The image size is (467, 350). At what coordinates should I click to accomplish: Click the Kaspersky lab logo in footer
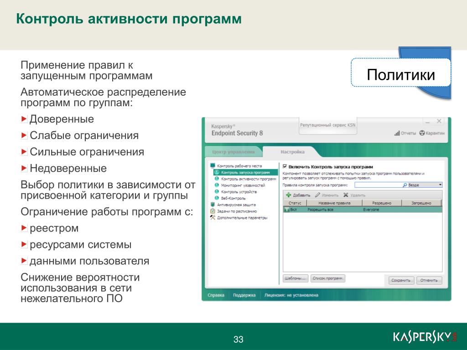(x=425, y=337)
